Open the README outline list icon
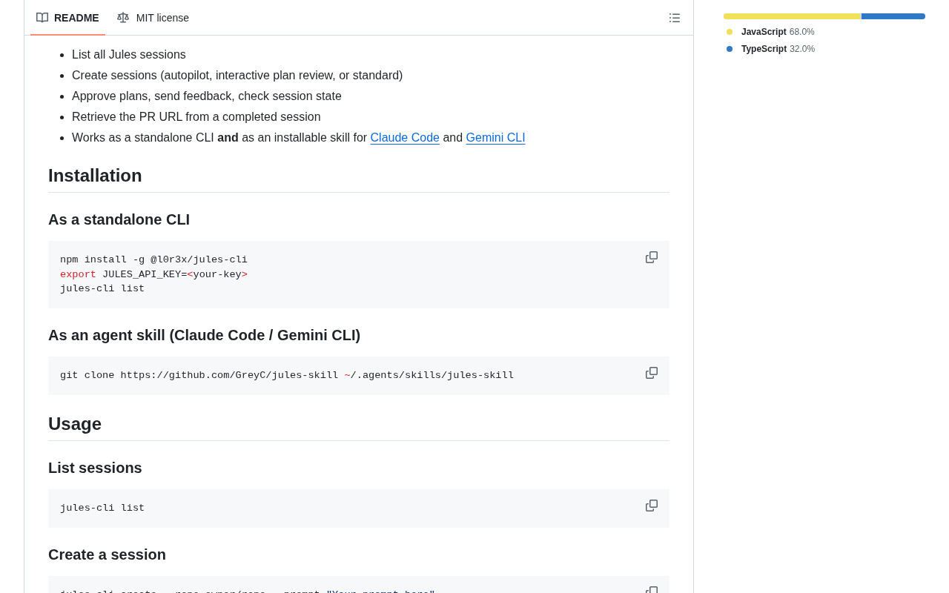949x593 pixels. coord(675,18)
